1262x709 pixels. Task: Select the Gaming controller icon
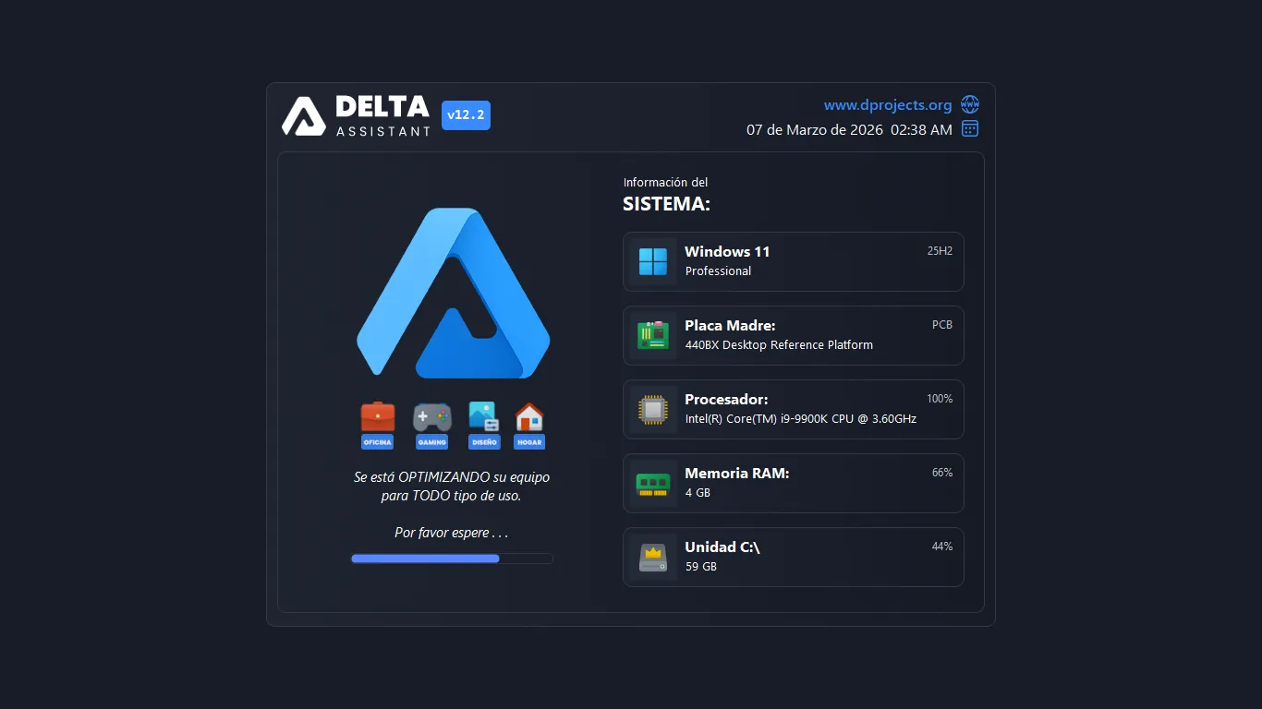click(431, 417)
